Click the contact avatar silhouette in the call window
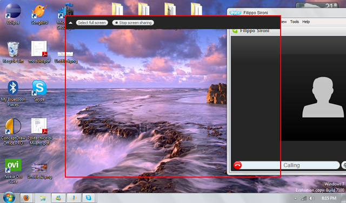The height and width of the screenshot is (203, 346). click(323, 97)
